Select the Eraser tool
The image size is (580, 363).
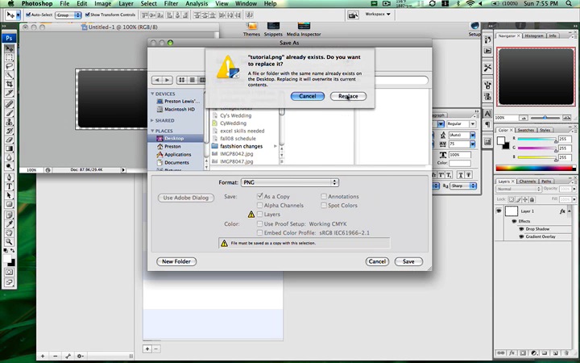pos(9,140)
